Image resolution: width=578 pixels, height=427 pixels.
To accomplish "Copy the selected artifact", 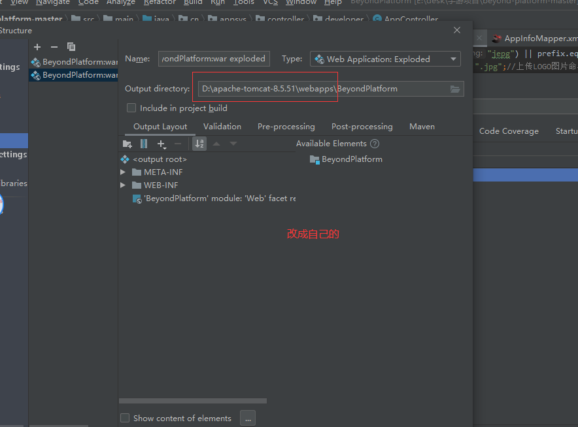I will coord(71,47).
